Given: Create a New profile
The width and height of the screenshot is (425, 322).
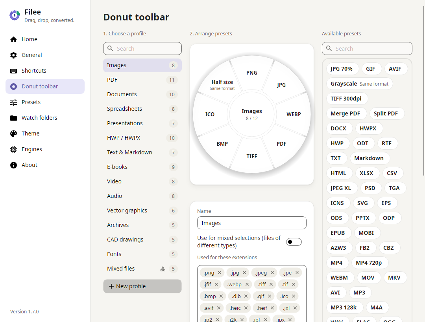Looking at the screenshot, I should 142,286.
